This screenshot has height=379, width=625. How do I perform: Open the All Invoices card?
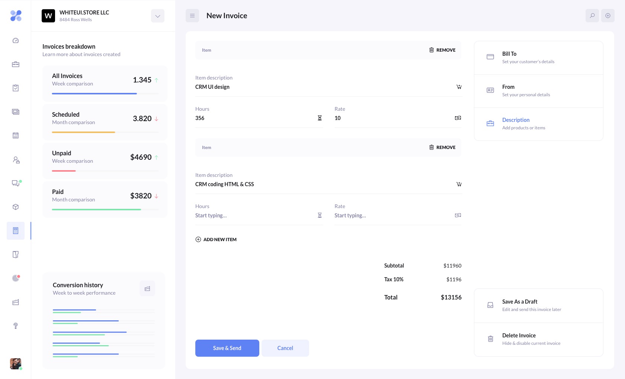(105, 84)
